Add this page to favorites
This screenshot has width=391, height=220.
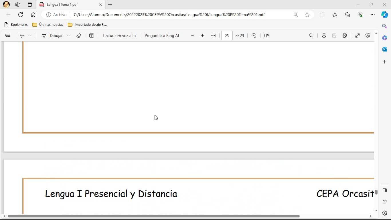coord(307,15)
